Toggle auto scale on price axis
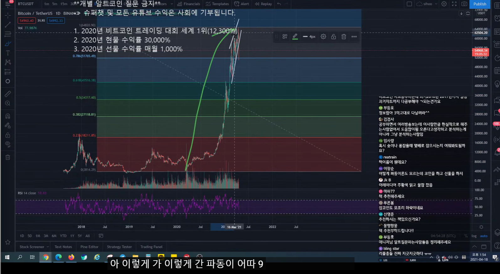500x274 pixels. pyautogui.click(x=484, y=236)
